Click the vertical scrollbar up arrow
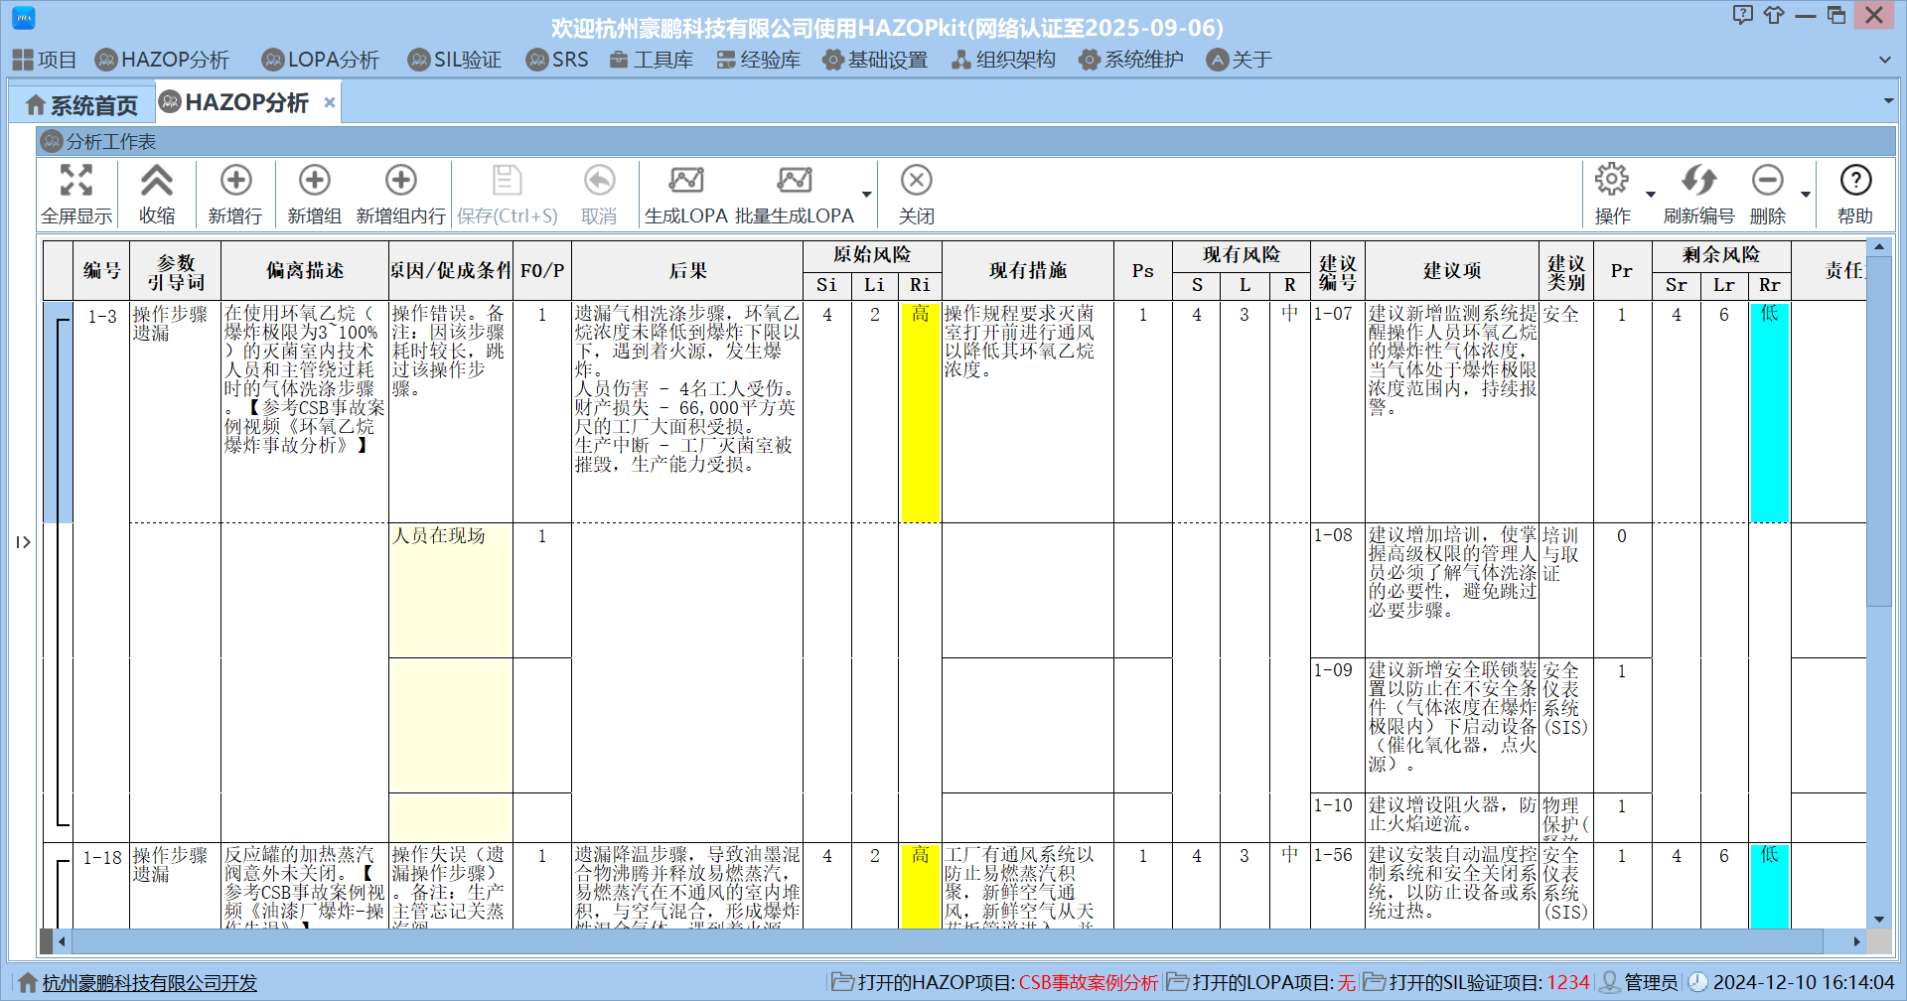 [1879, 247]
